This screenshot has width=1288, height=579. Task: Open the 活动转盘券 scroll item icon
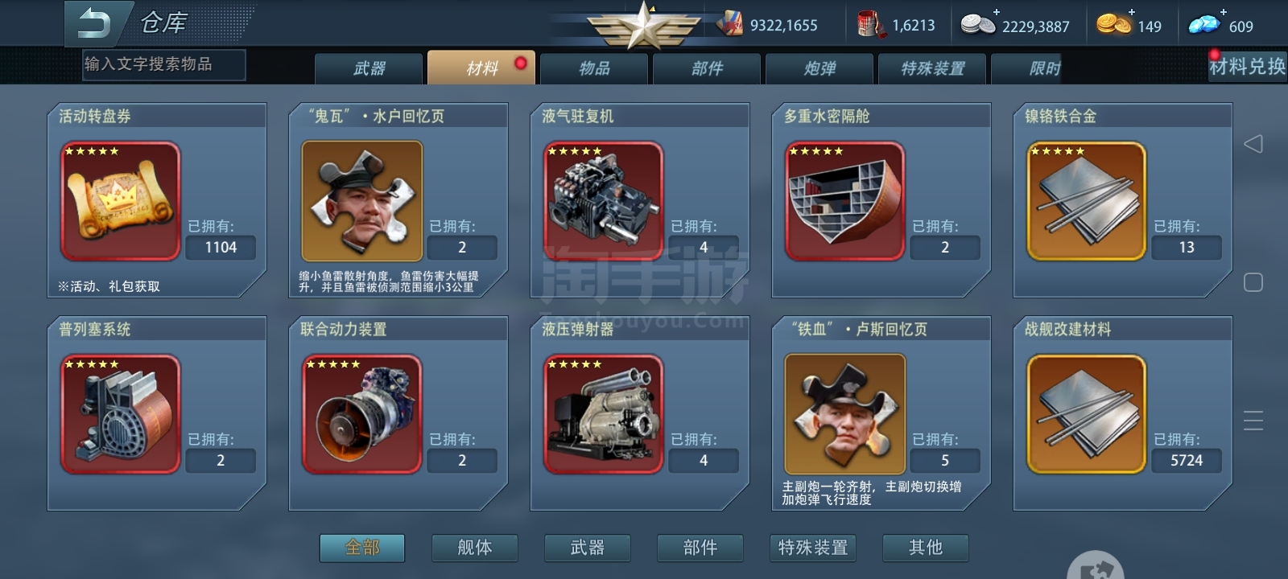(121, 201)
